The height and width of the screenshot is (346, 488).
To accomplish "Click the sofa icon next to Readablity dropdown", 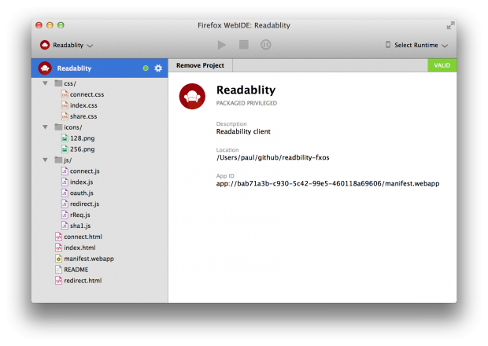I will [45, 45].
